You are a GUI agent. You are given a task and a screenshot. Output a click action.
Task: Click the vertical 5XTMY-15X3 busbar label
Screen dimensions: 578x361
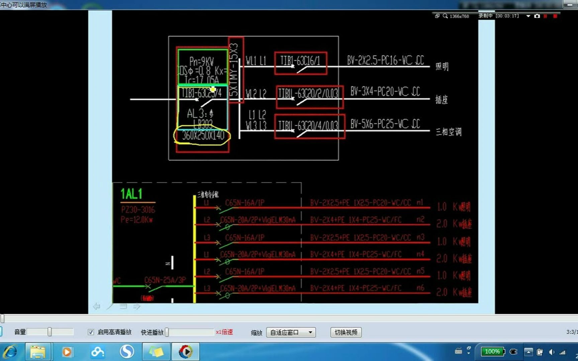234,70
